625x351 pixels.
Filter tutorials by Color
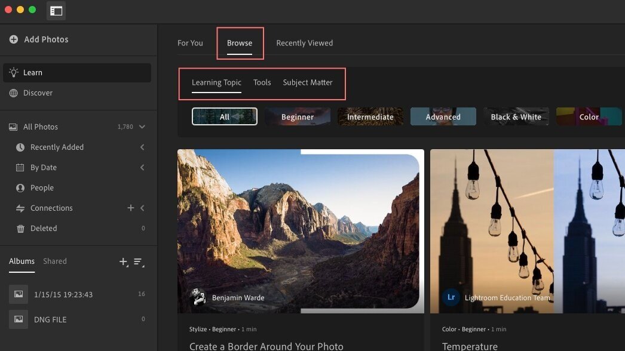589,117
